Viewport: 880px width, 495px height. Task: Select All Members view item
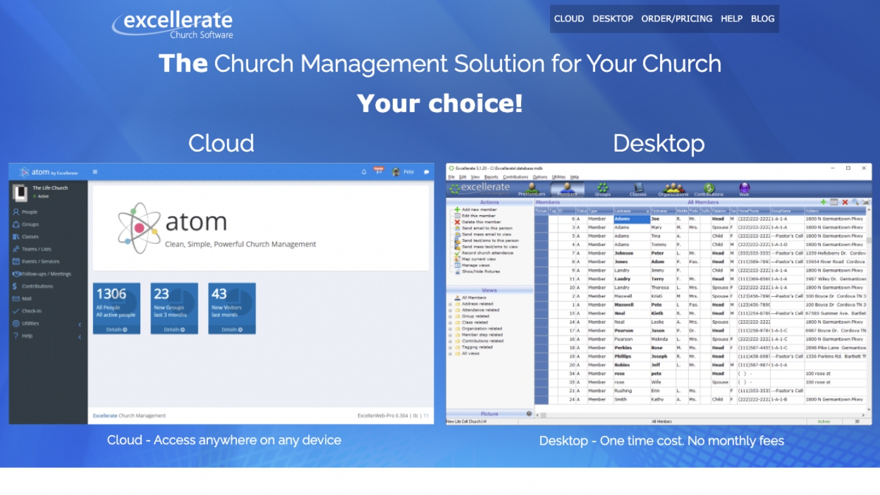pyautogui.click(x=470, y=298)
